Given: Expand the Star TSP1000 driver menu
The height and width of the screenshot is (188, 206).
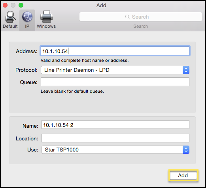Looking at the screenshot, I should pyautogui.click(x=115, y=150).
